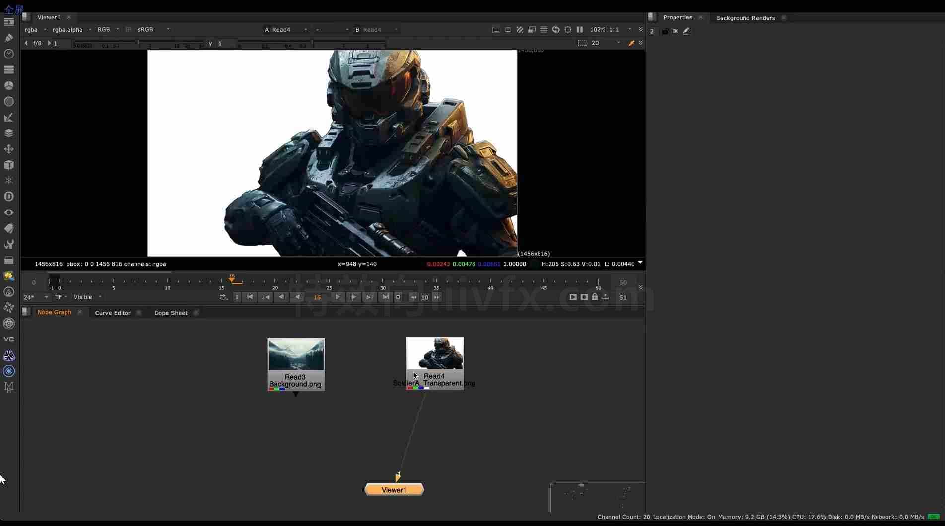Open the Channel nodes stacked-bars icon

tap(9, 69)
